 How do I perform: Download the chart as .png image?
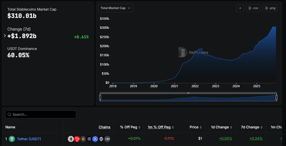coord(270,8)
